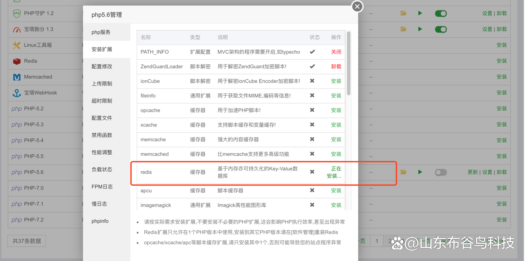Image resolution: width=525 pixels, height=261 pixels.
Task: Open the php服务 tab
Action: tap(107, 32)
